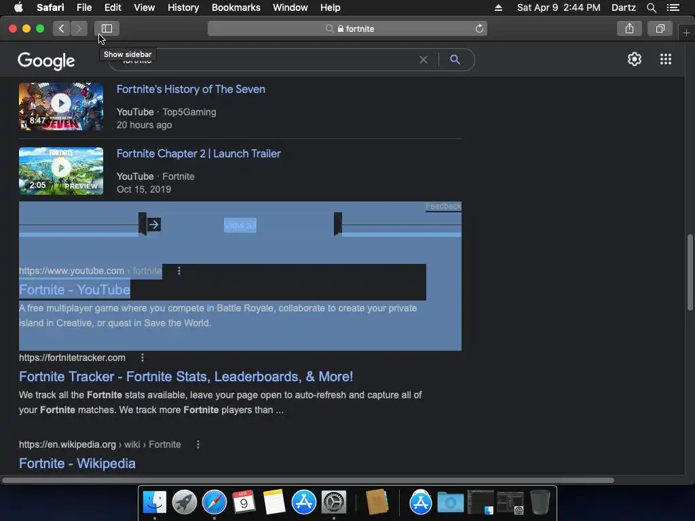
Task: Open Google settings gear
Action: tap(635, 59)
